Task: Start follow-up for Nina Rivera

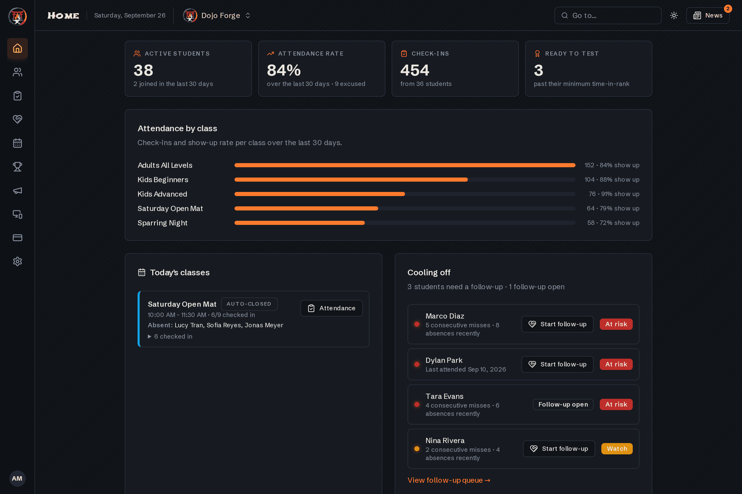Action: (559, 449)
